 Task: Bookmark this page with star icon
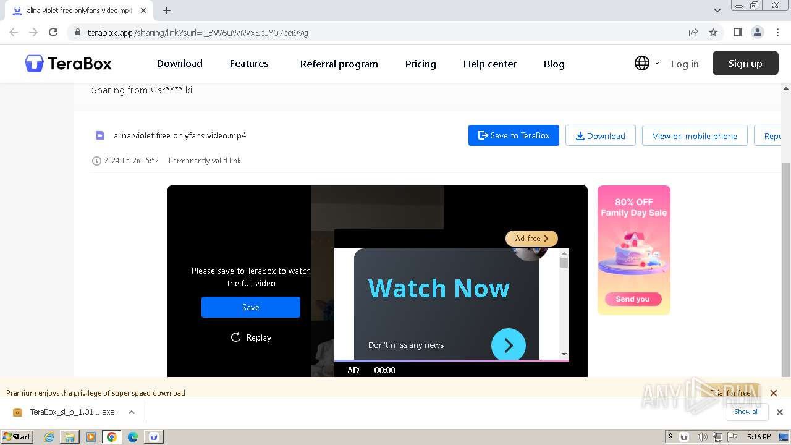click(x=713, y=32)
